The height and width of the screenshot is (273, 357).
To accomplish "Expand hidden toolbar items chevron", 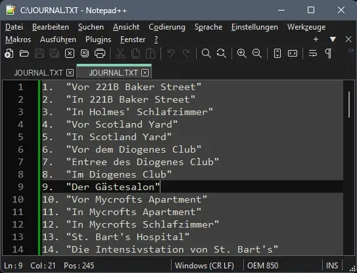I will pyautogui.click(x=351, y=51).
